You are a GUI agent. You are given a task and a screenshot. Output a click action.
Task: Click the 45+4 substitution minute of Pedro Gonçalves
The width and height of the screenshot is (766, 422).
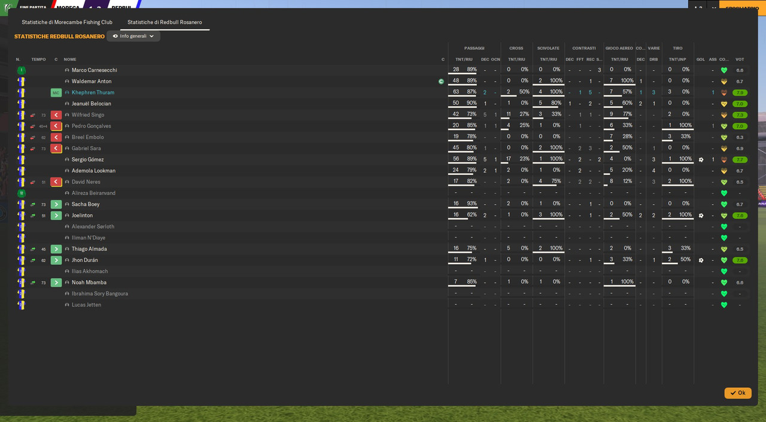(x=43, y=126)
